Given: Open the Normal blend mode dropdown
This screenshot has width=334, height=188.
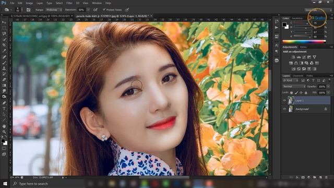Looking at the screenshot, I should (294, 87).
